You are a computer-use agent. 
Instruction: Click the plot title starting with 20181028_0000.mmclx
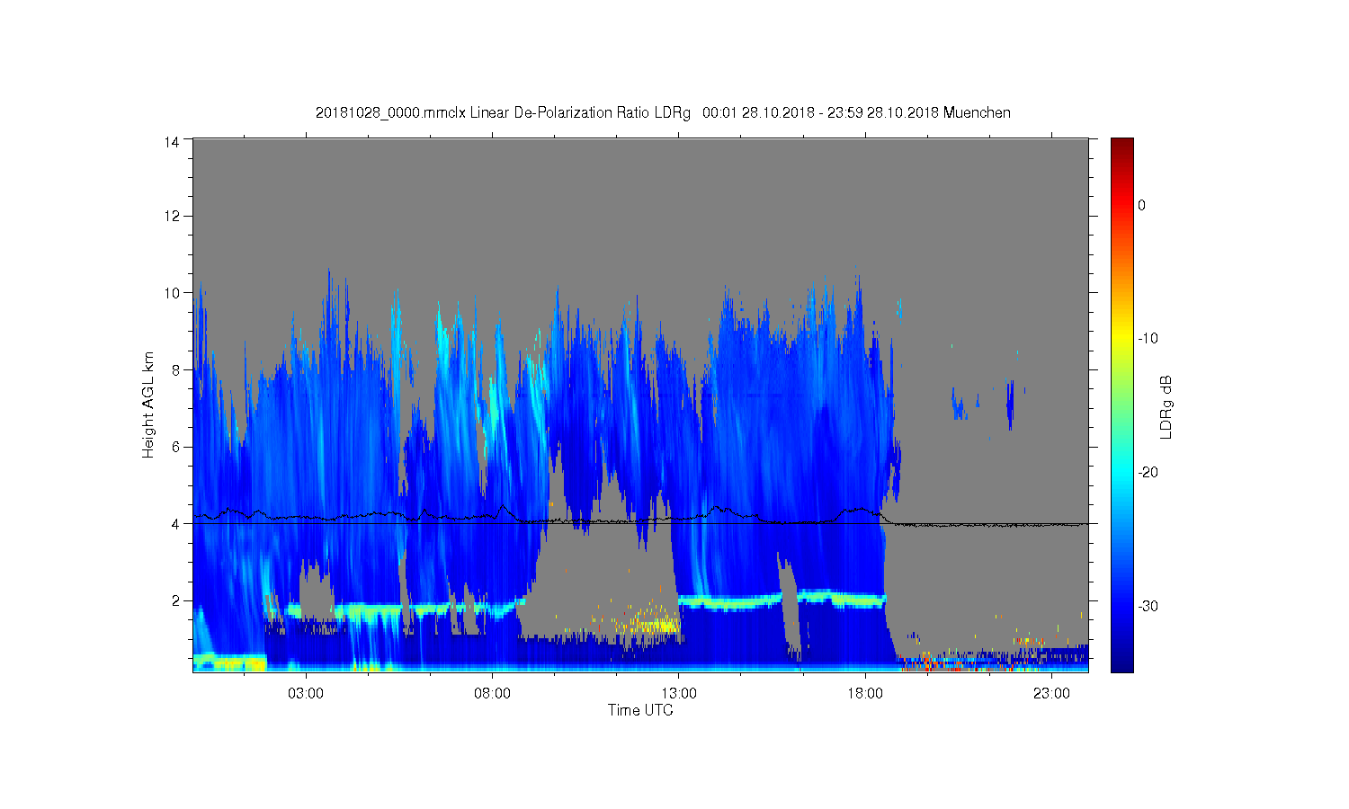[x=663, y=113]
